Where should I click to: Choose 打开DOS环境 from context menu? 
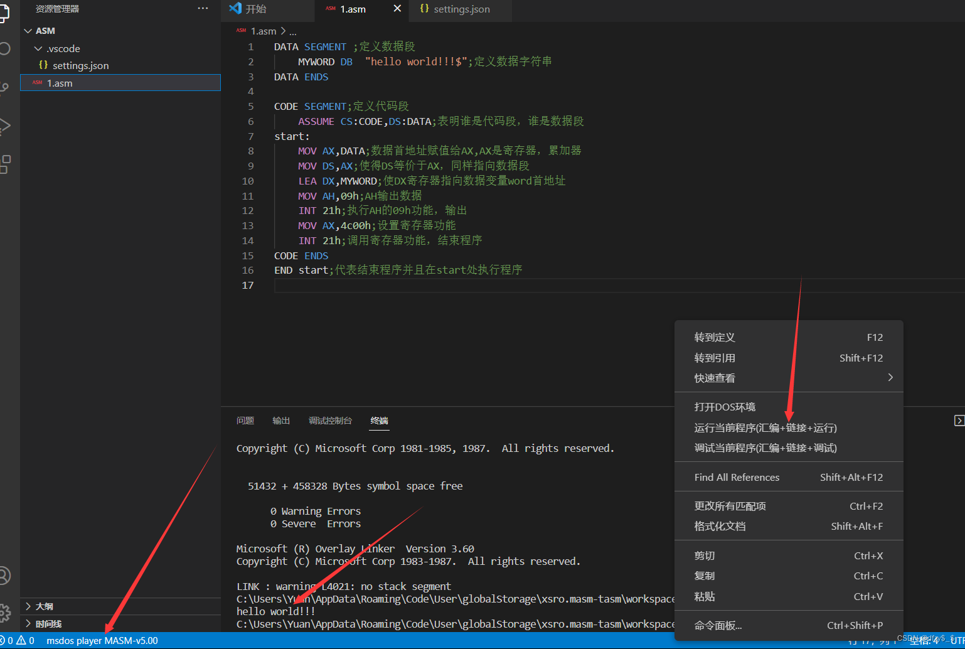pos(789,407)
